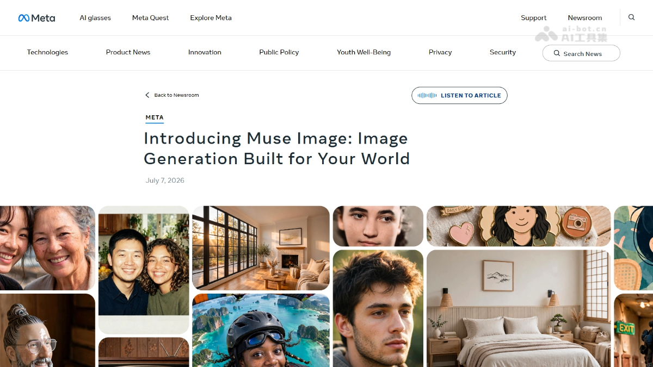653x367 pixels.
Task: Click the Meta logo
Action: [36, 18]
